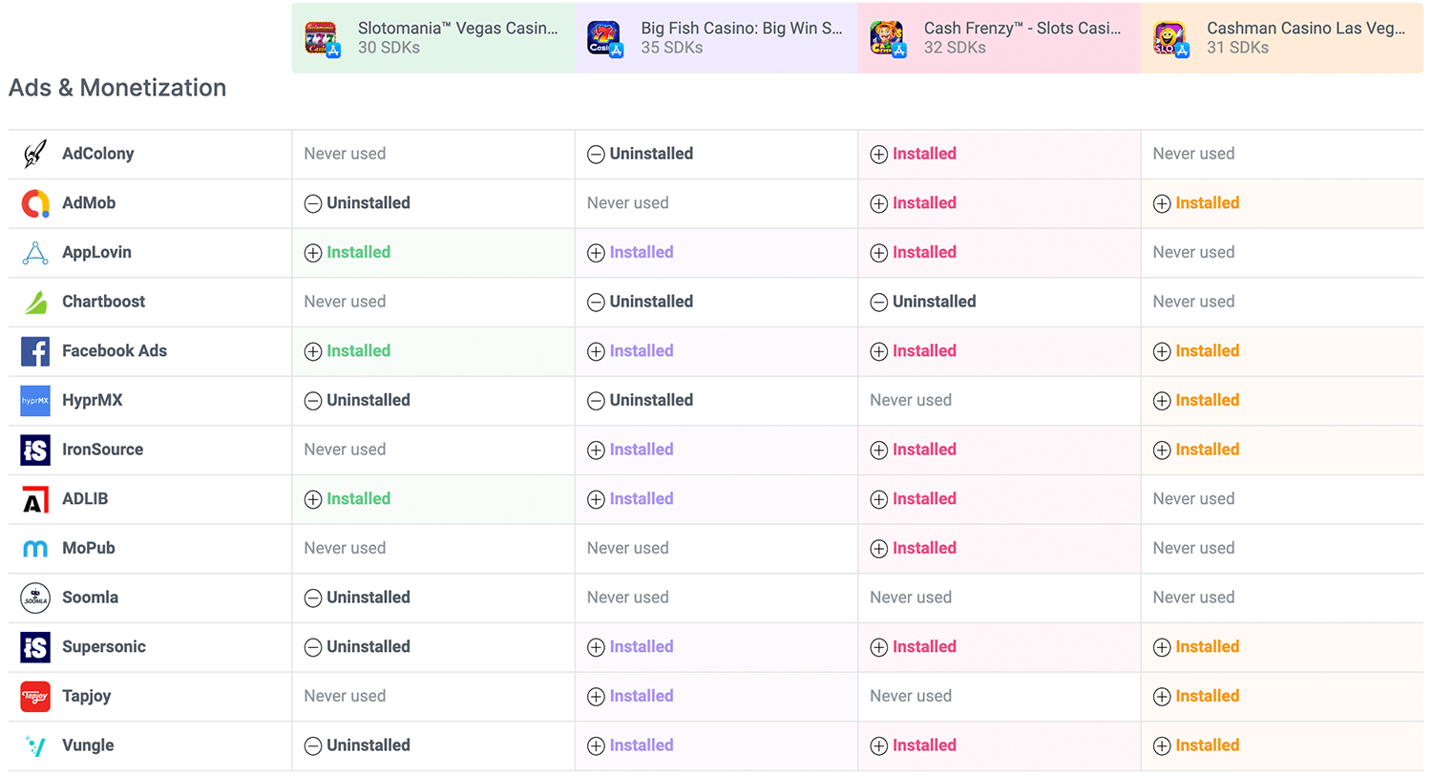Click minus icon for AdMob in Slotomania
The image size is (1432, 776).
[313, 203]
